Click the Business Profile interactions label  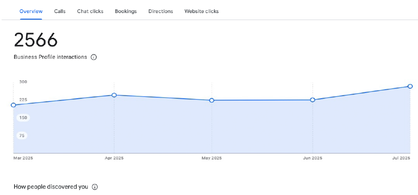pyautogui.click(x=50, y=57)
